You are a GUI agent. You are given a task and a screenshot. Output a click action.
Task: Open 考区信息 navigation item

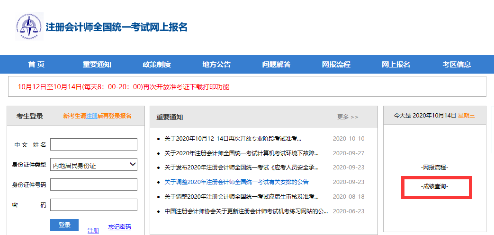tap(457, 65)
